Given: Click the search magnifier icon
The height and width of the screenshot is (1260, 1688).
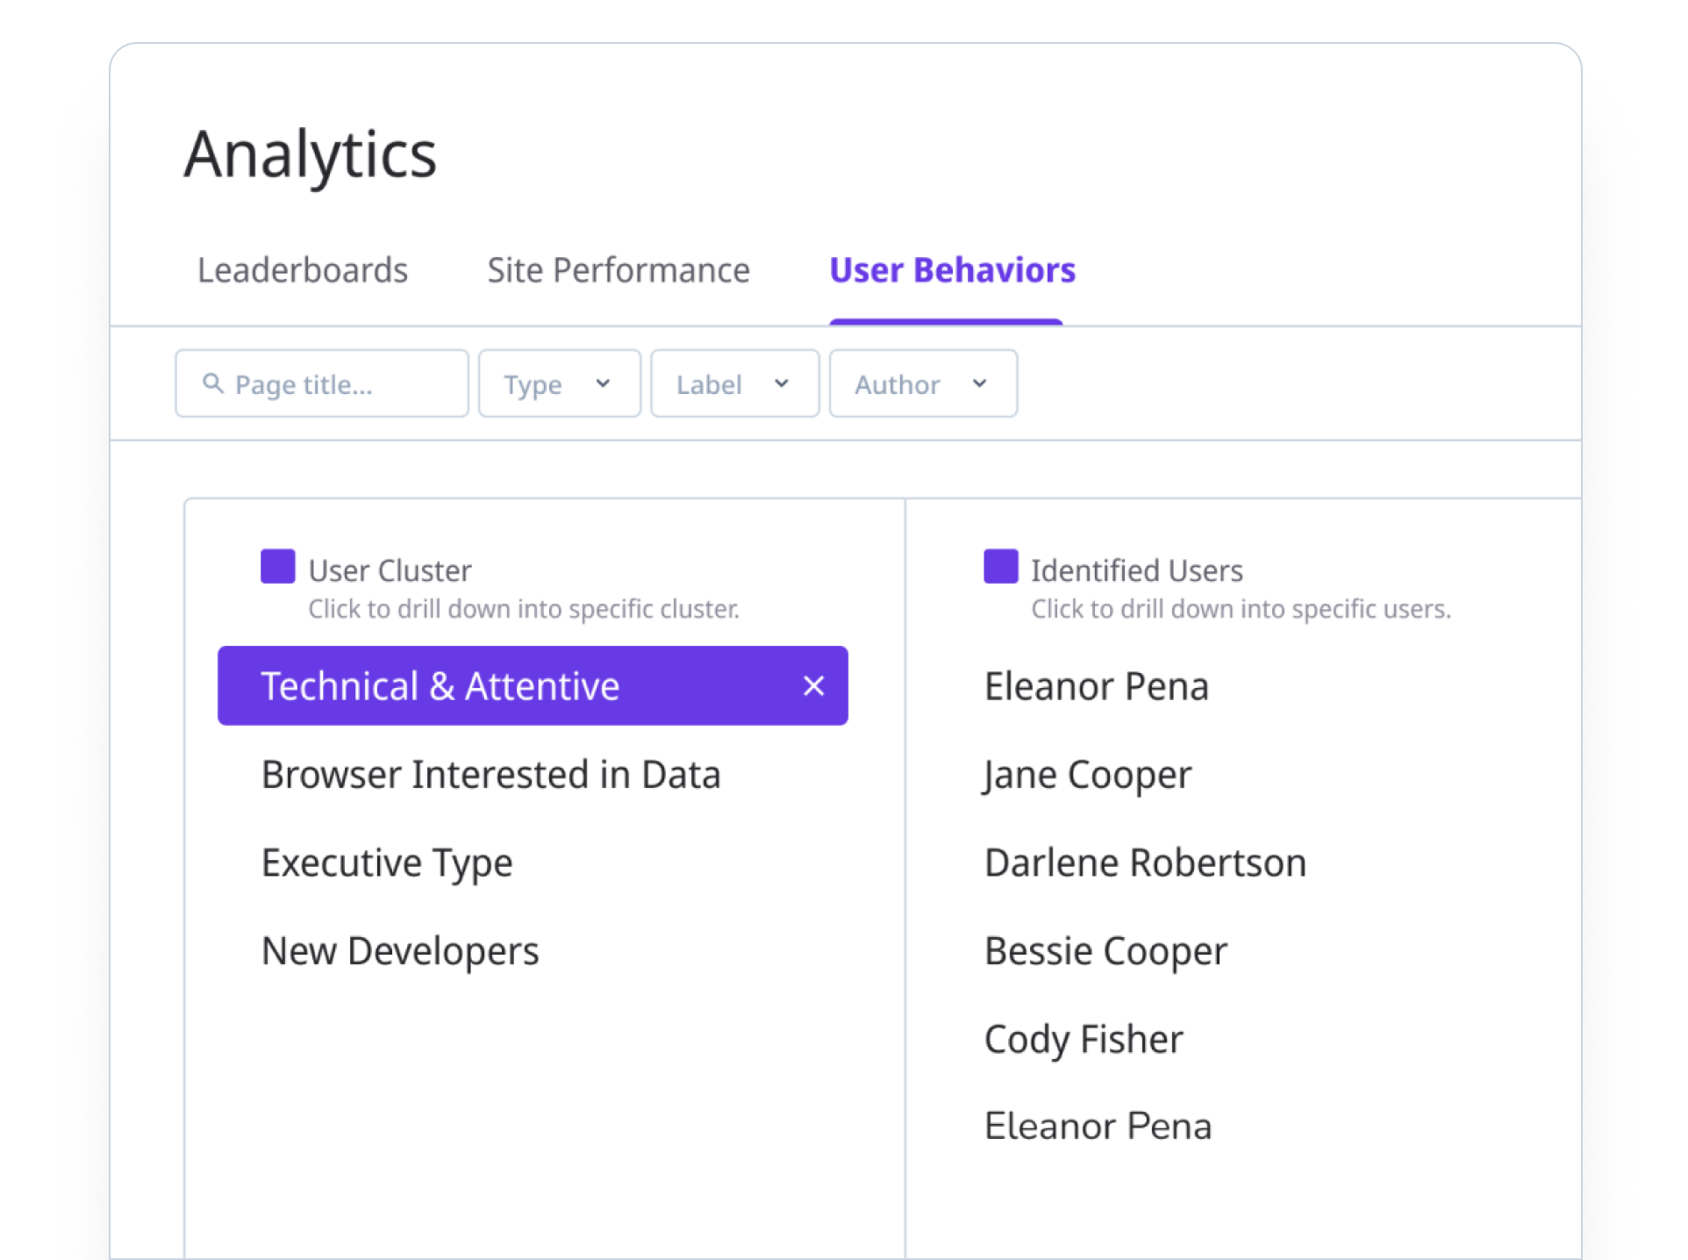Looking at the screenshot, I should [x=213, y=383].
